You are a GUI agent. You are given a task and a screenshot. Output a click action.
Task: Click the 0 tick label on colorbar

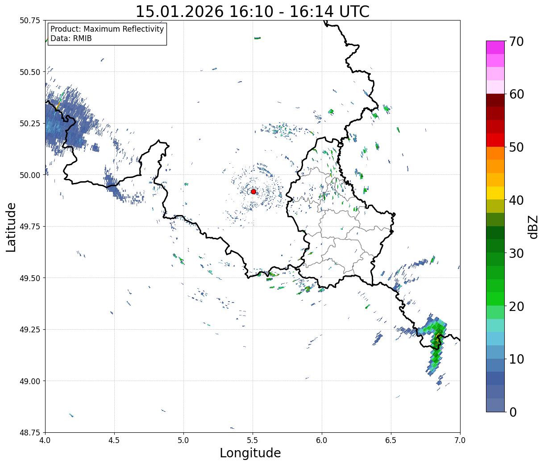click(x=512, y=412)
